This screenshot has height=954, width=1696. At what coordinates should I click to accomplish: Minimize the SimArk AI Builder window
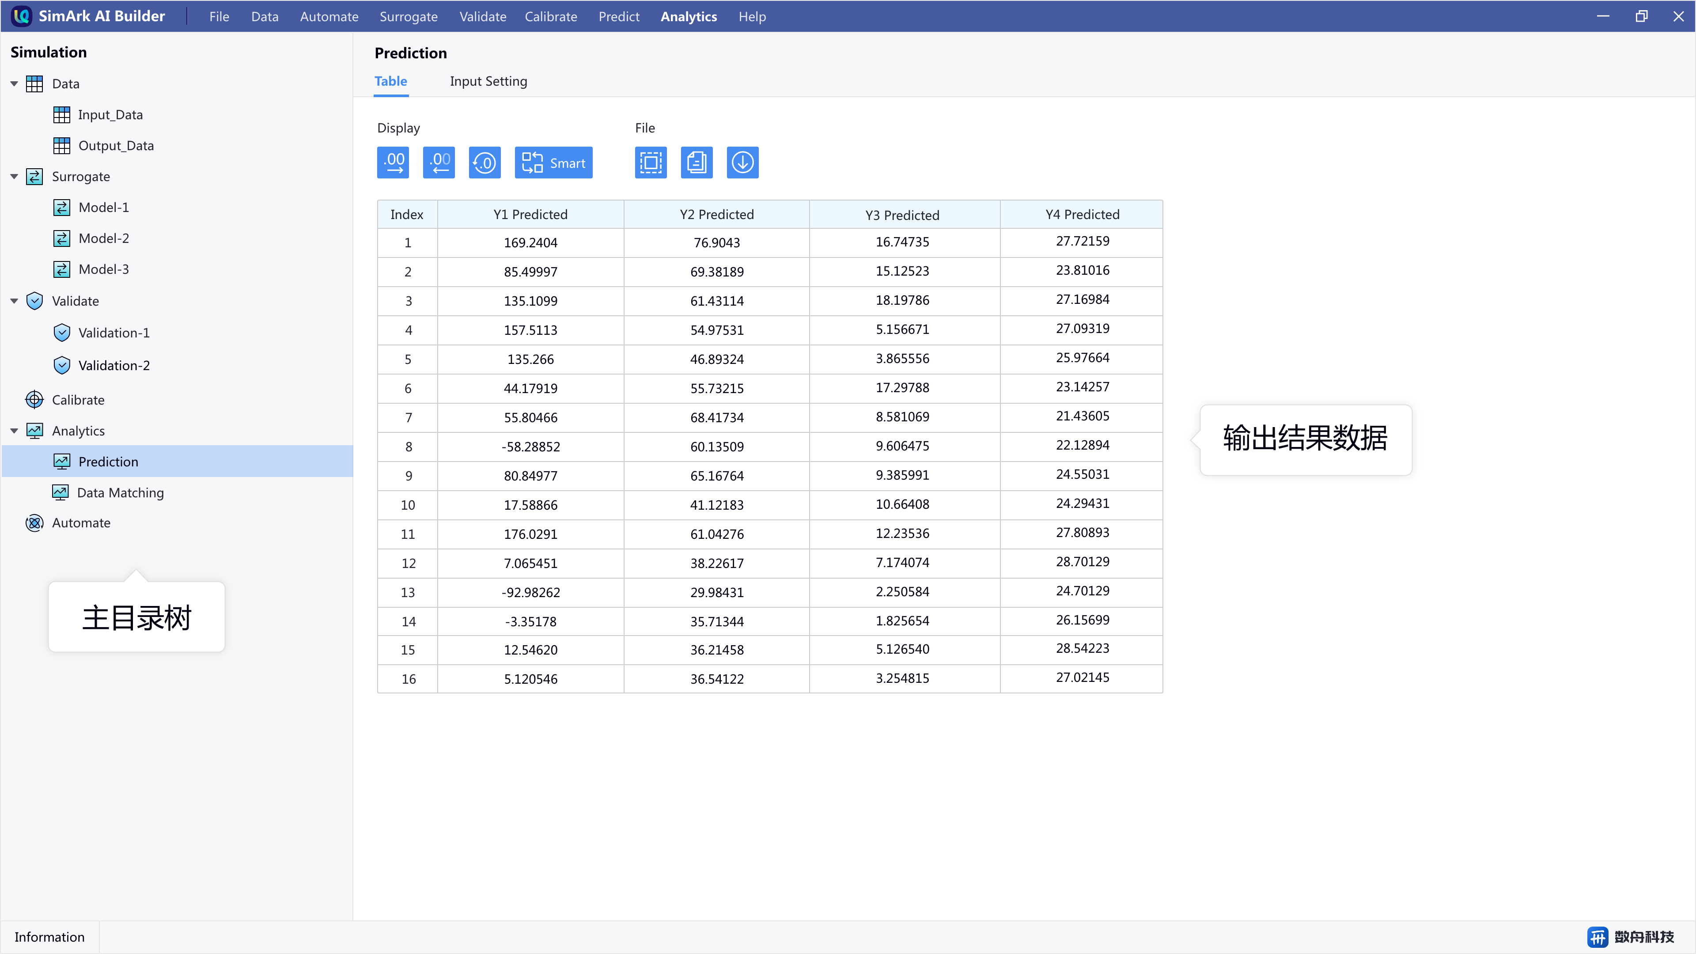point(1603,16)
